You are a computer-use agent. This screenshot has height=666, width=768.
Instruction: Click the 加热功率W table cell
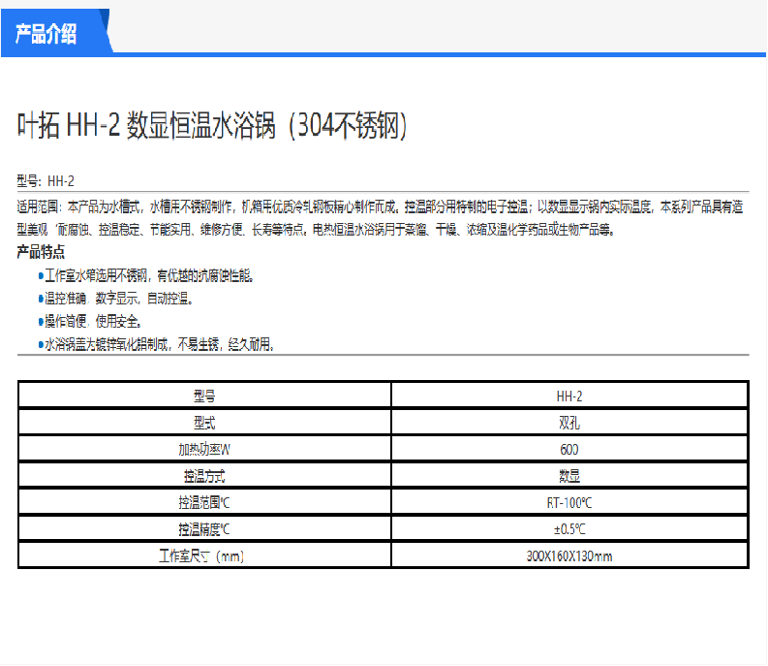click(204, 449)
